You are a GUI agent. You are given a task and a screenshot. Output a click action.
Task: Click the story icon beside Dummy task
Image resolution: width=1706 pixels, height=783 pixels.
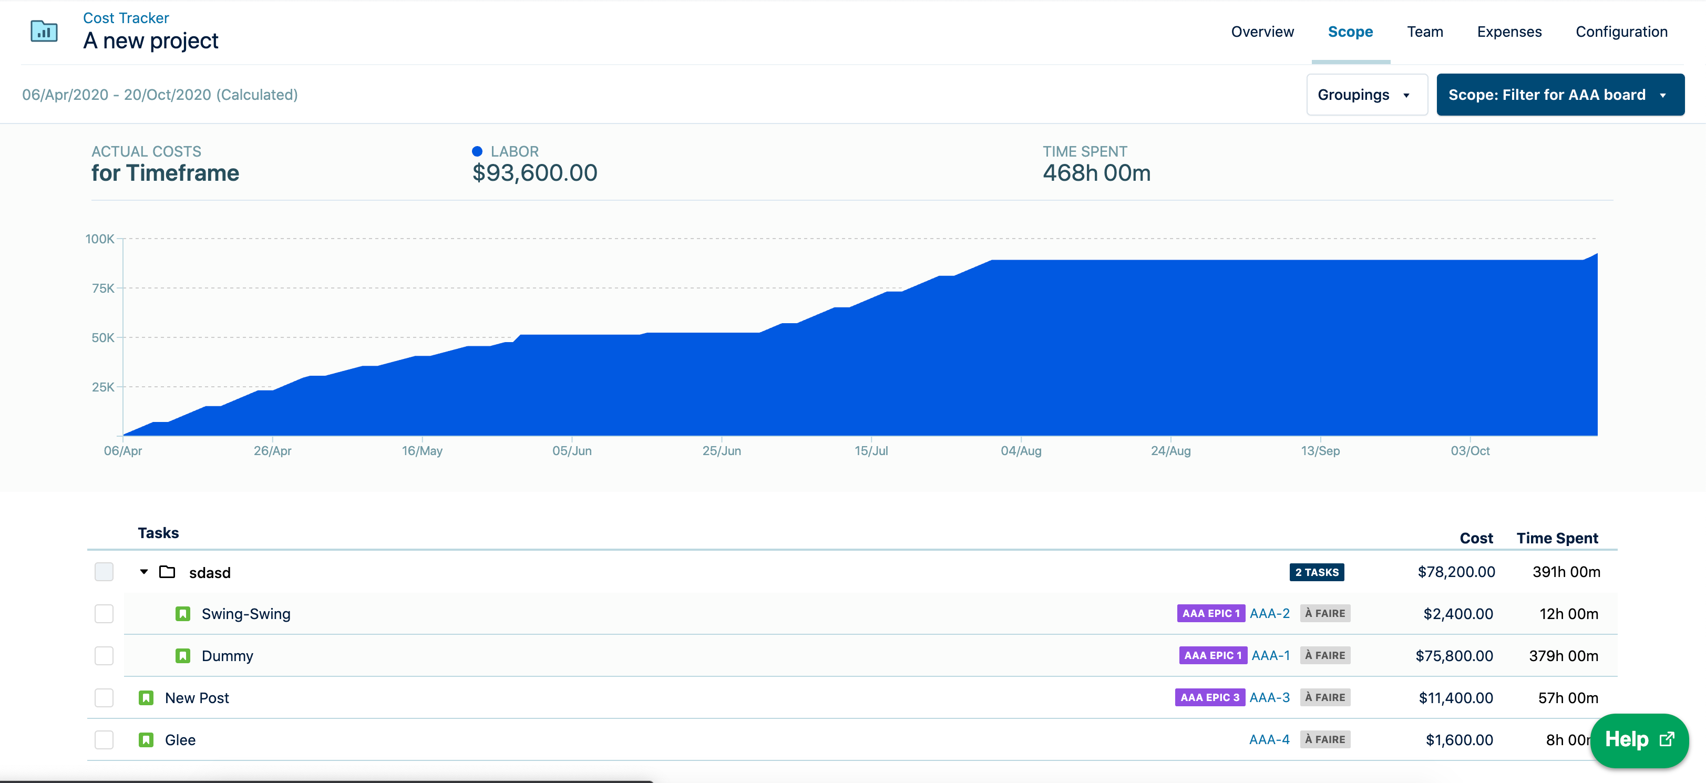click(183, 655)
